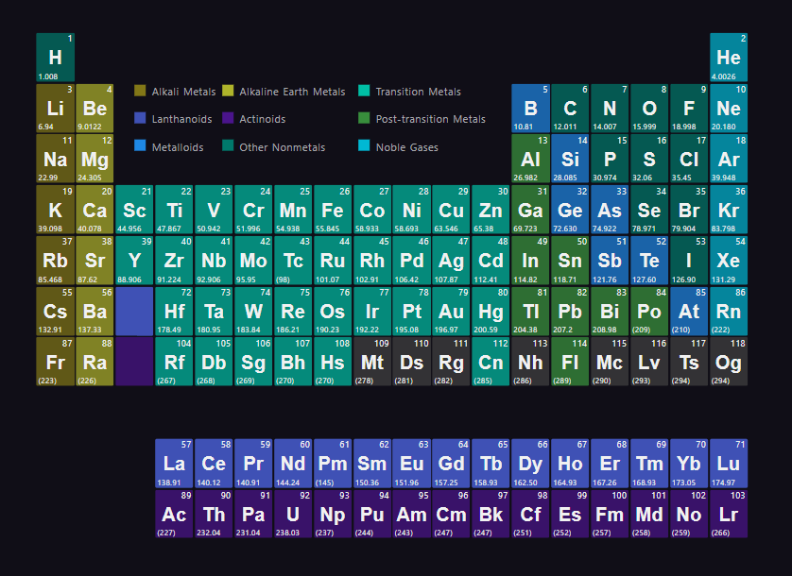Open the Bromine (Br) element tile
The image size is (792, 576).
pyautogui.click(x=689, y=210)
